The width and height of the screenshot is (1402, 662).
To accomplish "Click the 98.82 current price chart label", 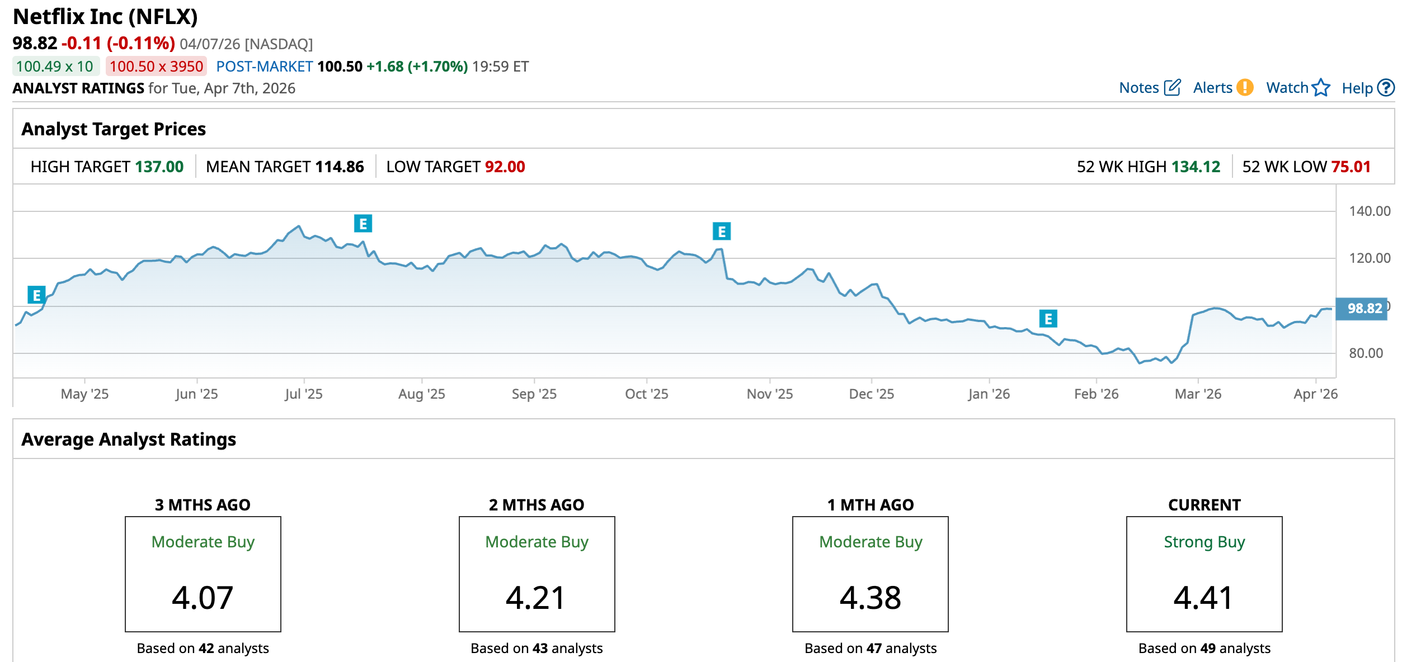I will point(1363,309).
